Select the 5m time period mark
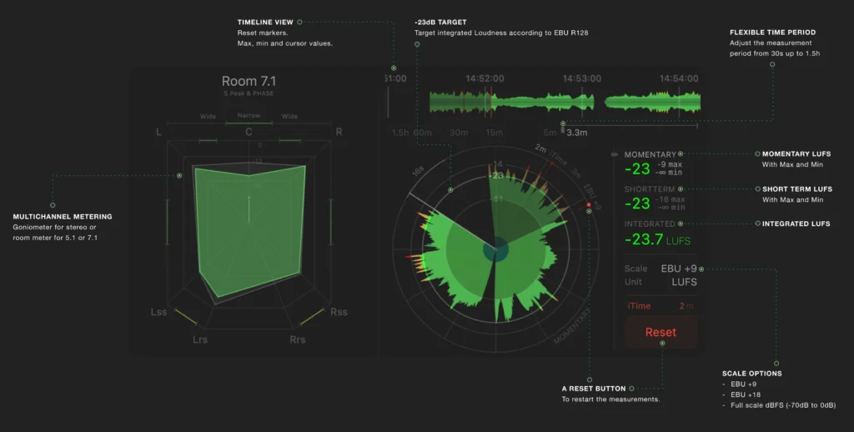The width and height of the screenshot is (854, 432). point(550,133)
